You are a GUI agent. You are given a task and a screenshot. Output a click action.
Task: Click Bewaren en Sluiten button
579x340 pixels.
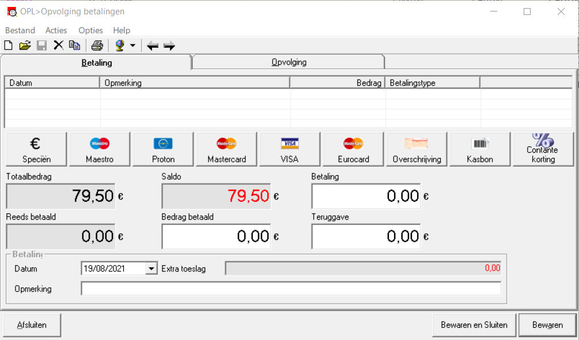pyautogui.click(x=474, y=325)
